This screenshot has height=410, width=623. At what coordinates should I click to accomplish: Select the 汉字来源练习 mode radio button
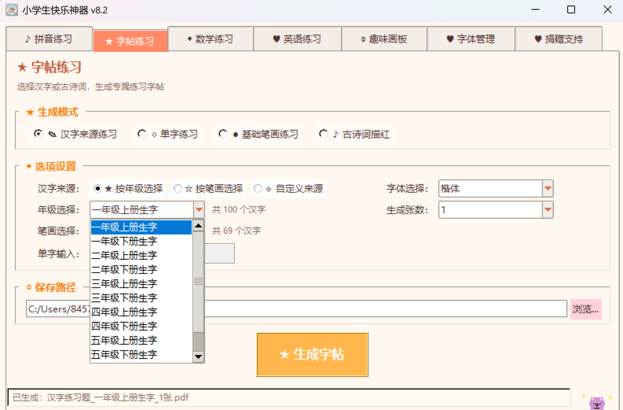(38, 134)
